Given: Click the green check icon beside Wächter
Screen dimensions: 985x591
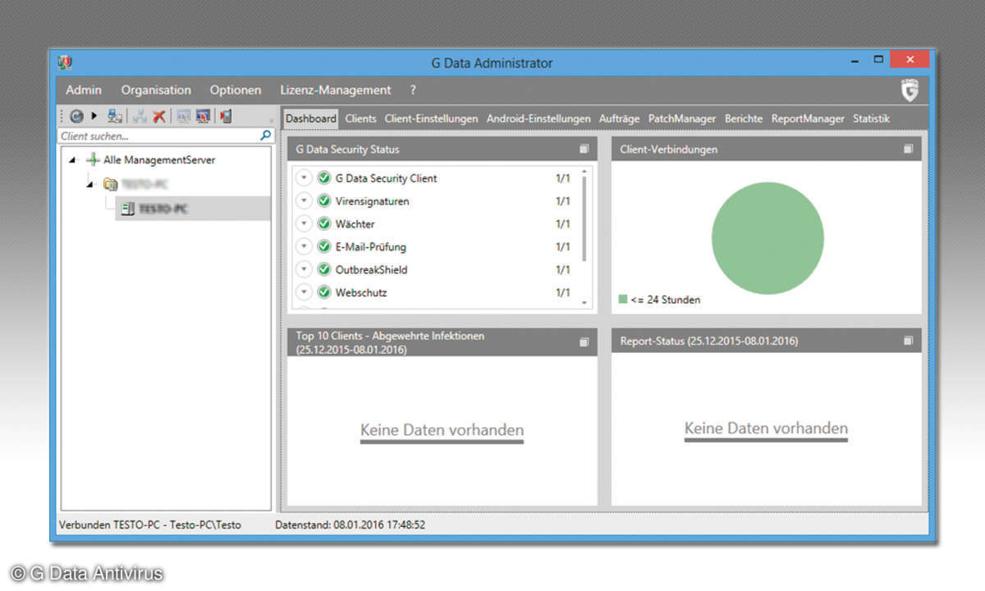Looking at the screenshot, I should pyautogui.click(x=323, y=224).
